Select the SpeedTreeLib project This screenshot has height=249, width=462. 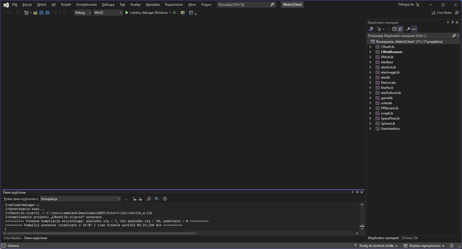[390, 118]
